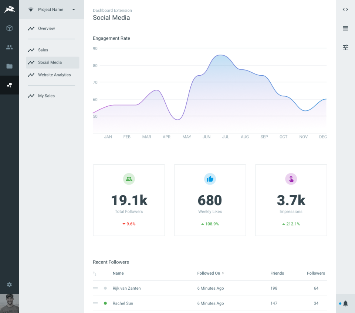Click the blue thumbs-up icon
Screen dimensions: 355x313
[210, 179]
